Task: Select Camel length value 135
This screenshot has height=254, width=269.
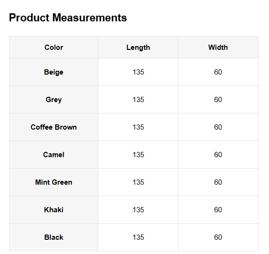Action: 138,155
